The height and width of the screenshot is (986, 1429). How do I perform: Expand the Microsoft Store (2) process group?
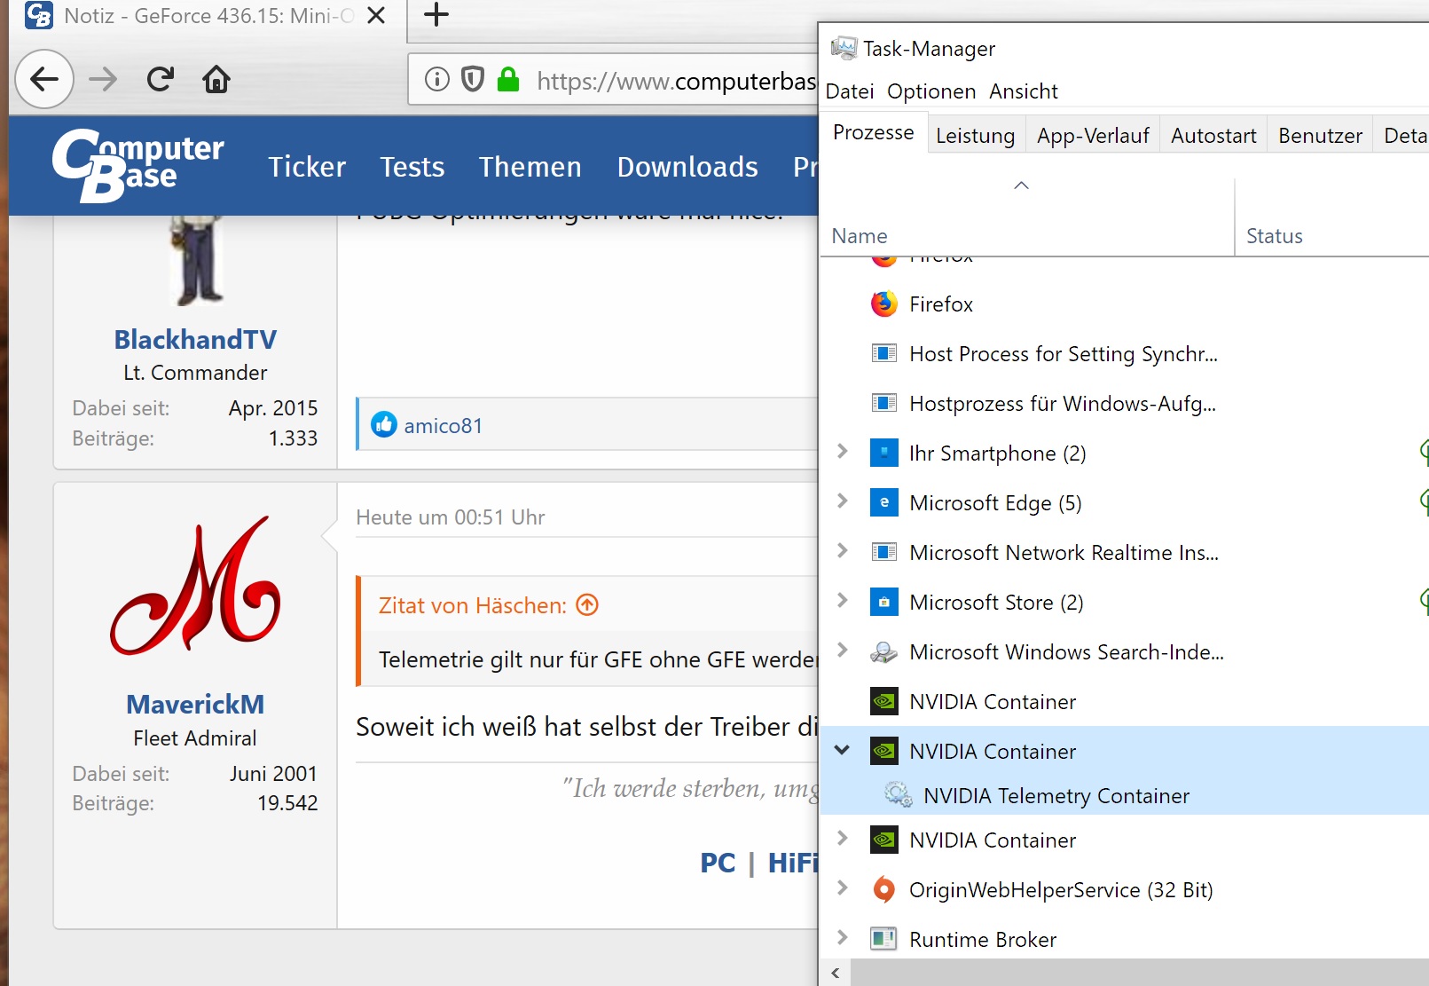(x=843, y=601)
